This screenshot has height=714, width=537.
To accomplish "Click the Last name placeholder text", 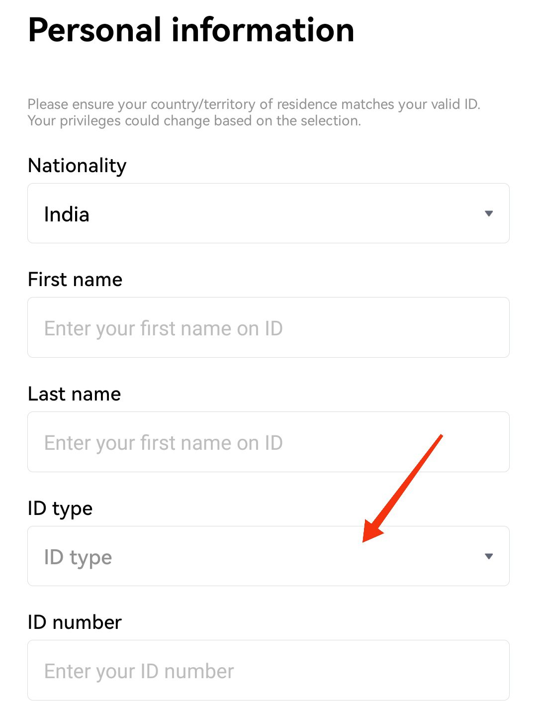I will pyautogui.click(x=163, y=443).
